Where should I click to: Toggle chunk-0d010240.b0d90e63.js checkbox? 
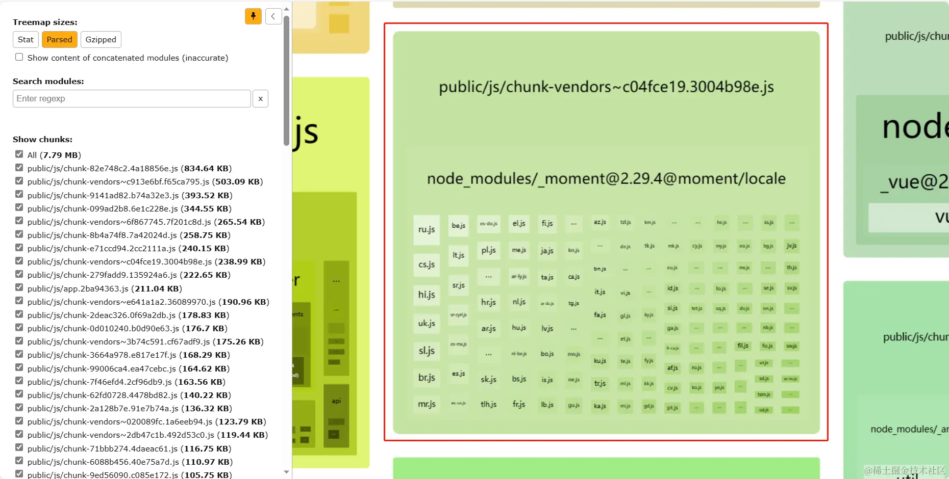click(19, 328)
